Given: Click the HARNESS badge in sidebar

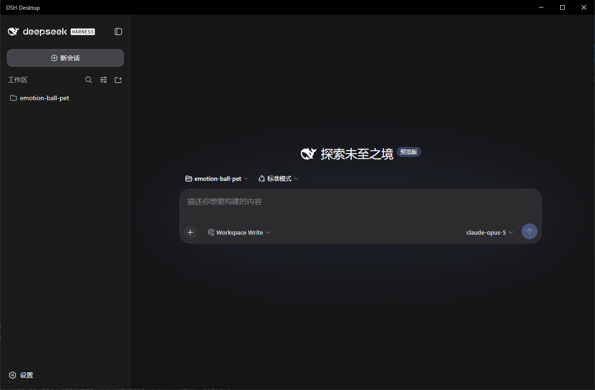Looking at the screenshot, I should click(x=83, y=32).
